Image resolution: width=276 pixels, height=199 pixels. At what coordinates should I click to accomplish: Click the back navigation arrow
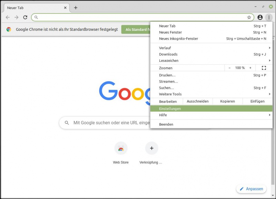click(x=8, y=17)
